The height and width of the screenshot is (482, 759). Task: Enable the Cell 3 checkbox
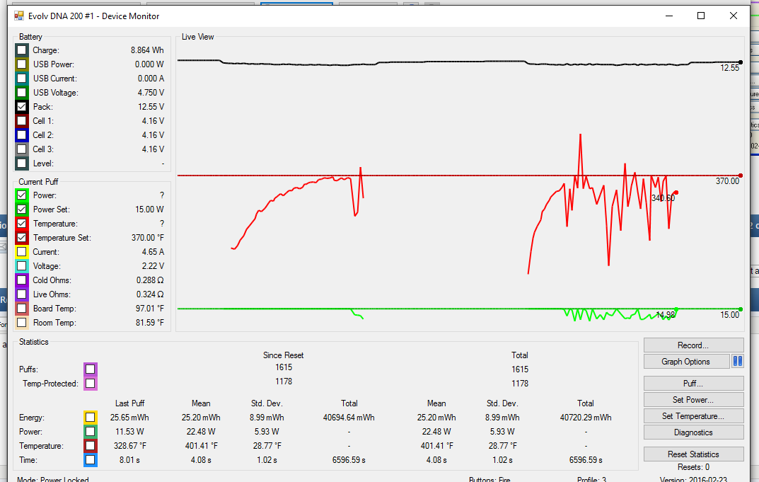click(x=22, y=149)
